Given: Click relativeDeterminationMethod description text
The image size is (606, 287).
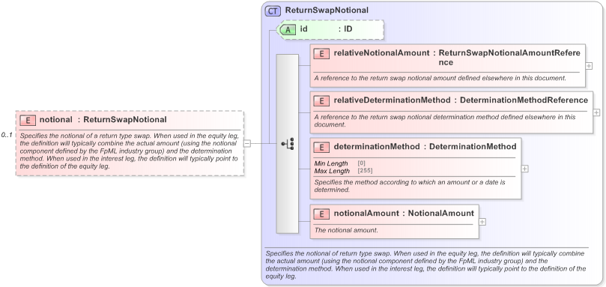Looking at the screenshot, I should click(x=445, y=121).
